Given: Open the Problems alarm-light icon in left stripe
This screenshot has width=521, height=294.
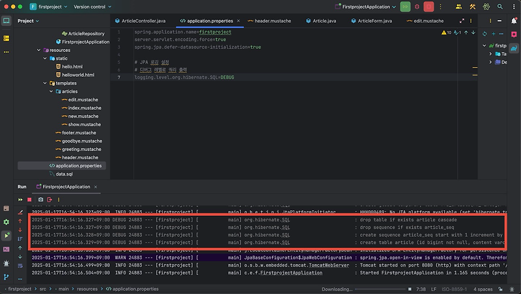Looking at the screenshot, I should click(x=7, y=263).
